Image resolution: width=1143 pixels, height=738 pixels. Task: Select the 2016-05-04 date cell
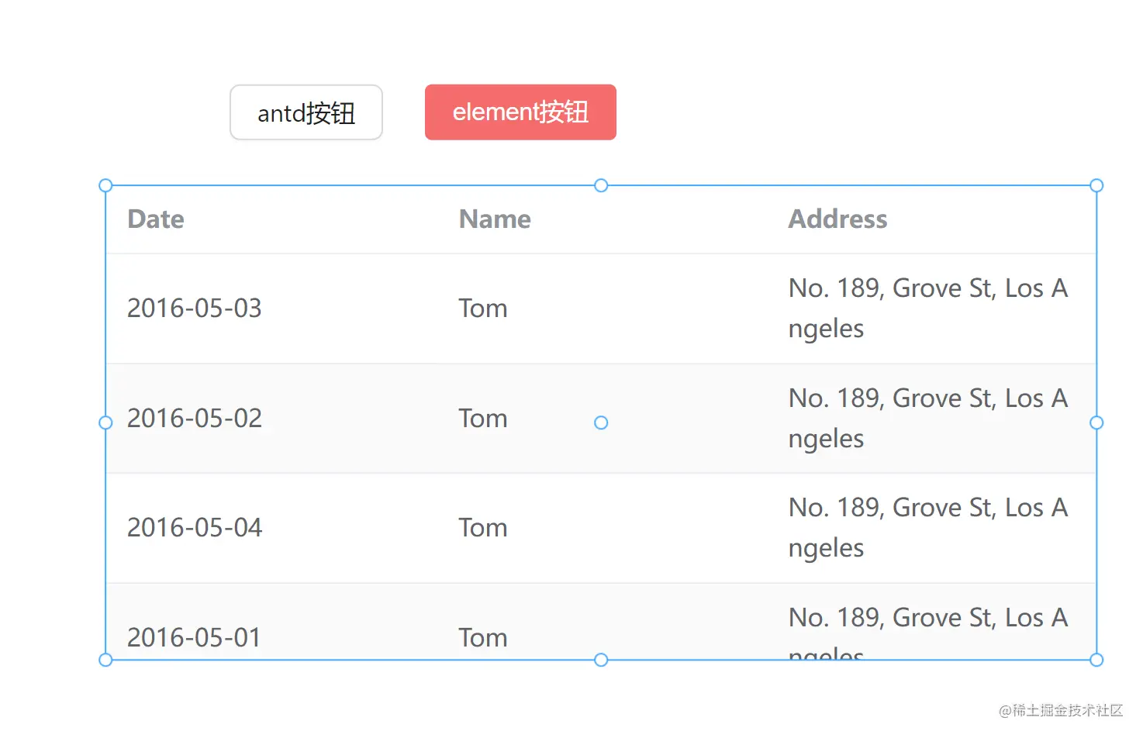pyautogui.click(x=195, y=528)
